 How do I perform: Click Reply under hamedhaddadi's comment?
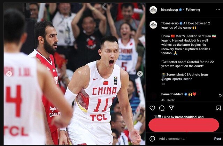coord(171,100)
